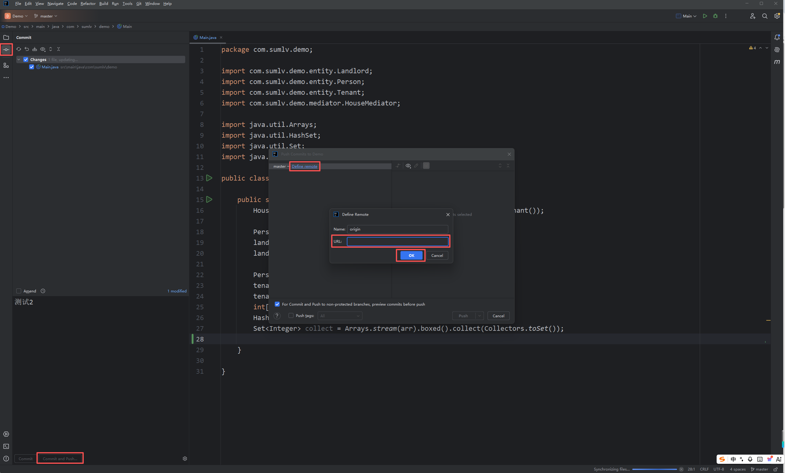Viewport: 785px width, 473px height.
Task: Open the Refactor menu
Action: [88, 3]
